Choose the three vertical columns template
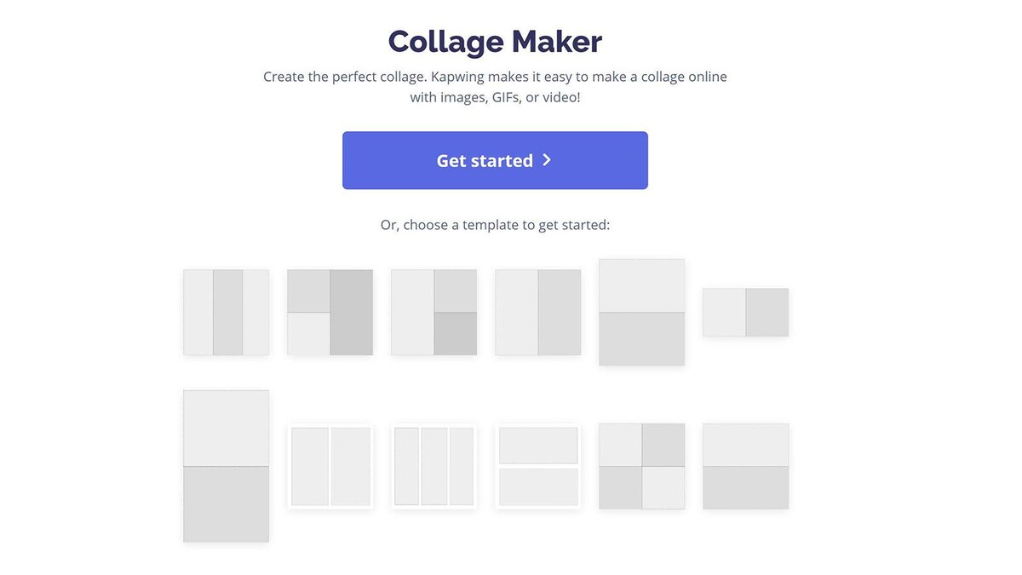Screen dimensions: 1022x575 pyautogui.click(x=226, y=313)
